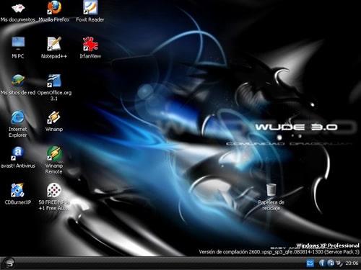Click the ES language indicator in the taskbar

pyautogui.click(x=310, y=264)
